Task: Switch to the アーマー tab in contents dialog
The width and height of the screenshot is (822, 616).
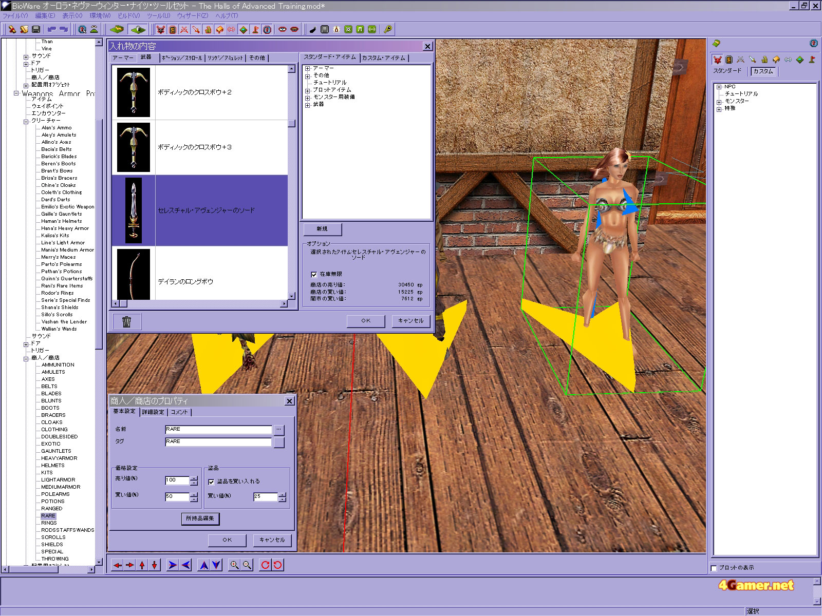Action: (123, 58)
